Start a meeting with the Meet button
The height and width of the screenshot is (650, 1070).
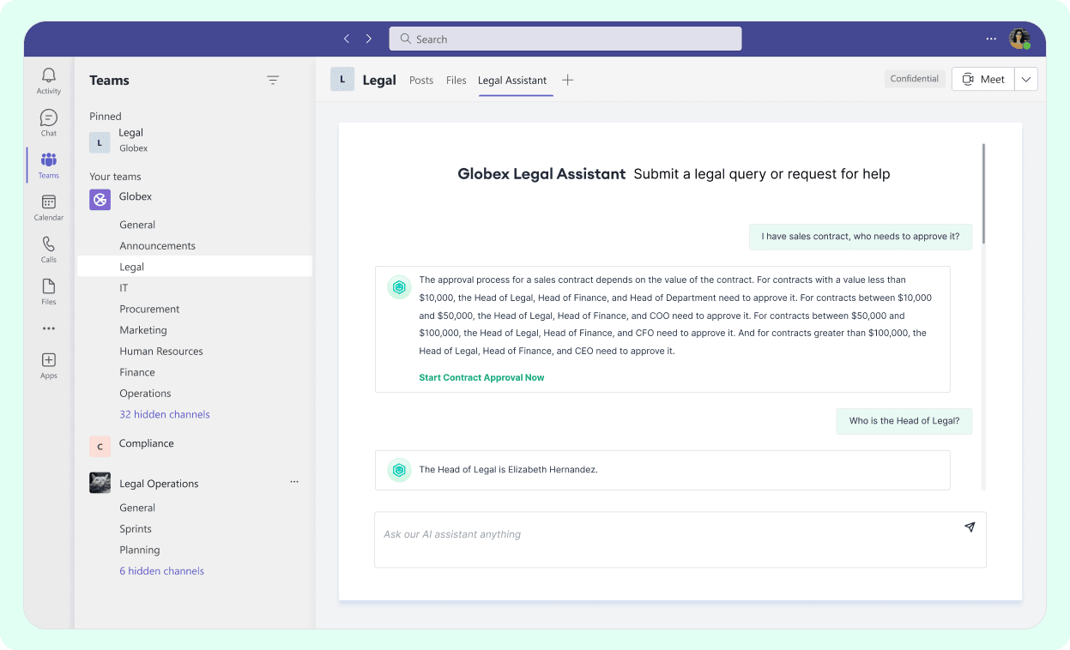click(983, 79)
